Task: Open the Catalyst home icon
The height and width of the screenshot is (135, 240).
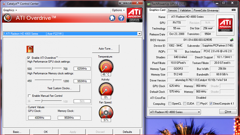Action: coord(112,18)
